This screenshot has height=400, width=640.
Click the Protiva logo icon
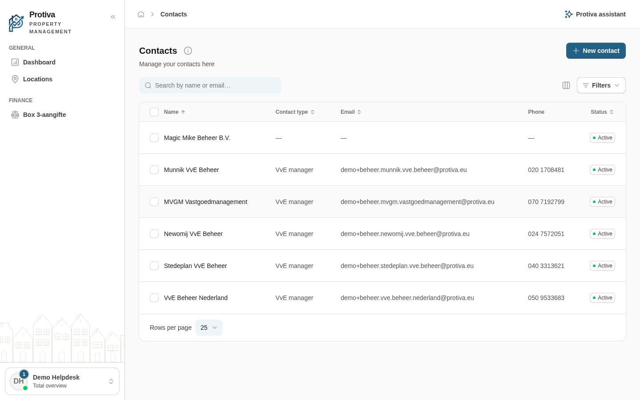(16, 23)
